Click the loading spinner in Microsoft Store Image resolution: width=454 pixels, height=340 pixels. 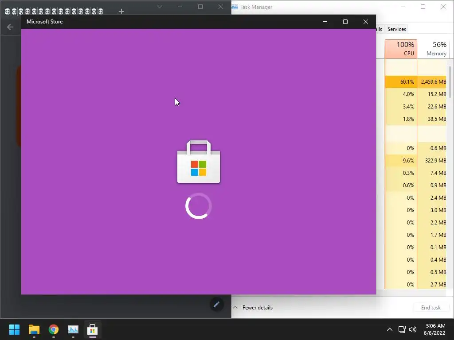[x=199, y=206]
